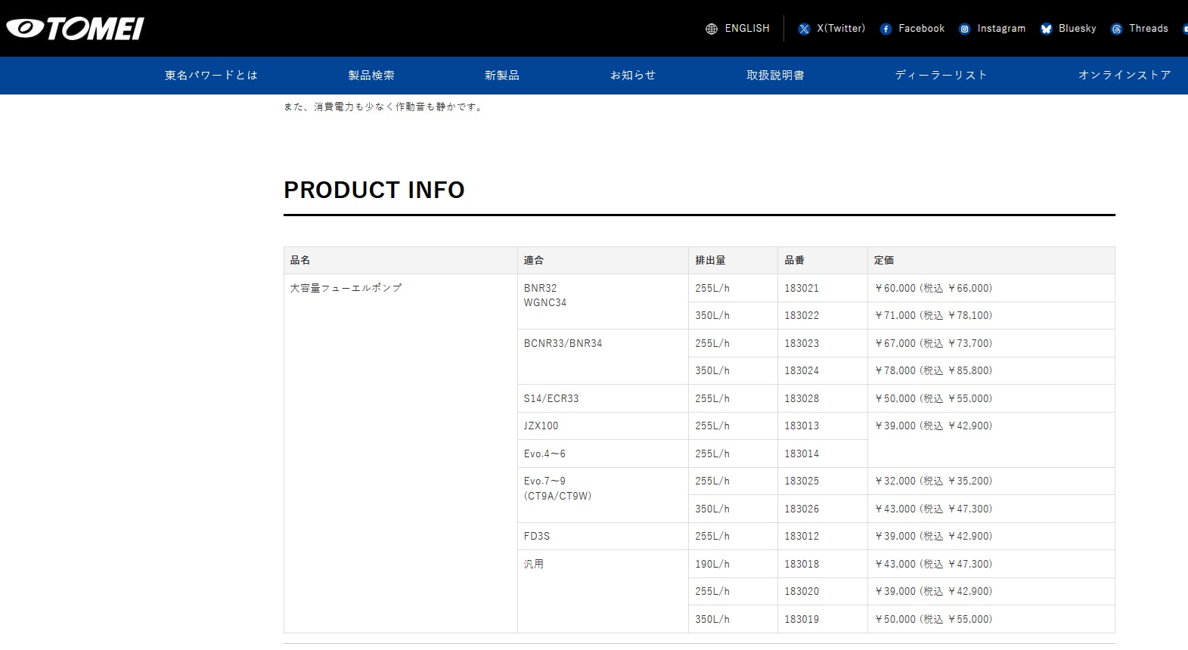The image size is (1188, 650).
Task: Click part number 183028
Action: pos(802,398)
